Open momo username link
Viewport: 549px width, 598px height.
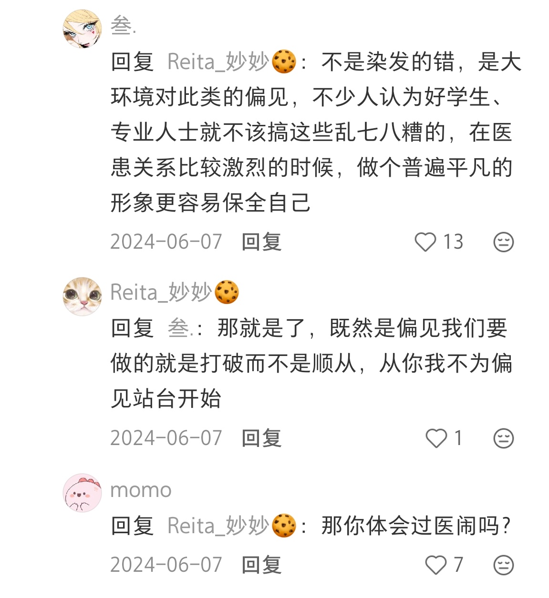click(x=141, y=490)
